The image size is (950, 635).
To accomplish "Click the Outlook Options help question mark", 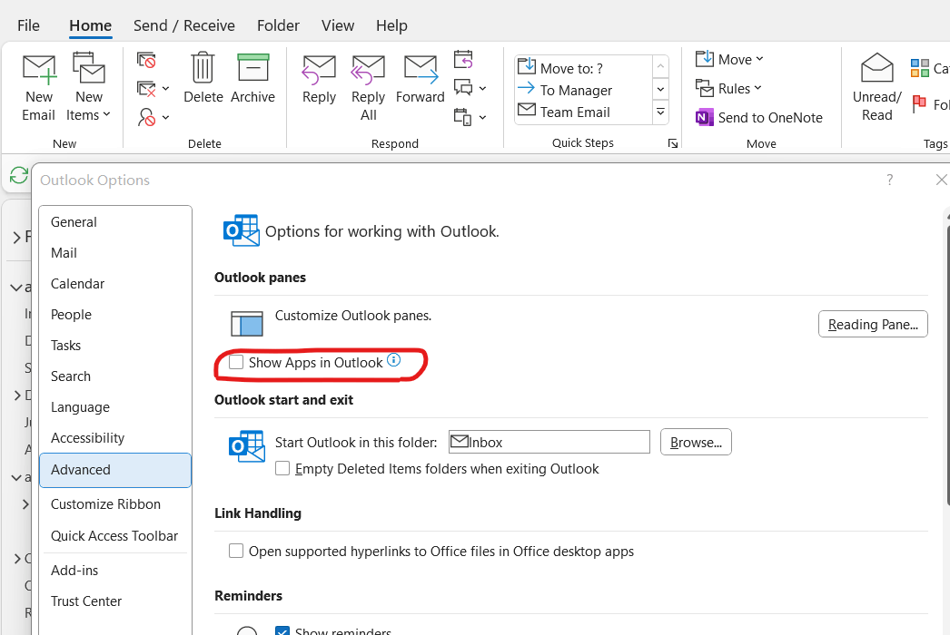I will [x=889, y=180].
